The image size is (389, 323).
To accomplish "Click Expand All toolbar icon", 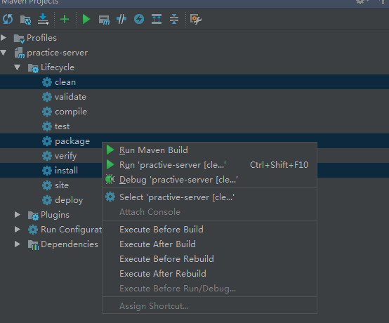I will (x=157, y=19).
